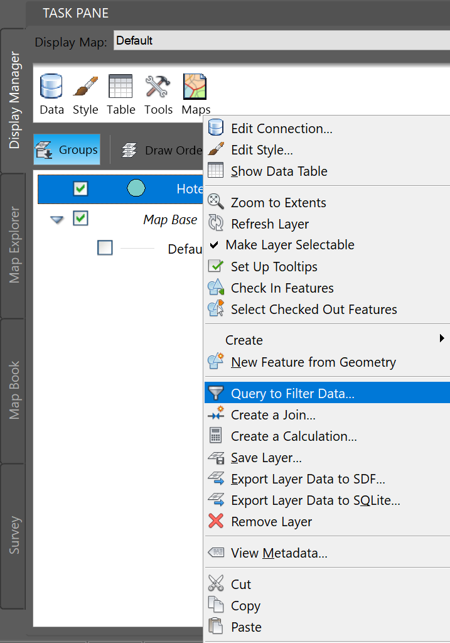450x643 pixels.
Task: Click Select Checked Out Features icon
Action: tap(215, 308)
